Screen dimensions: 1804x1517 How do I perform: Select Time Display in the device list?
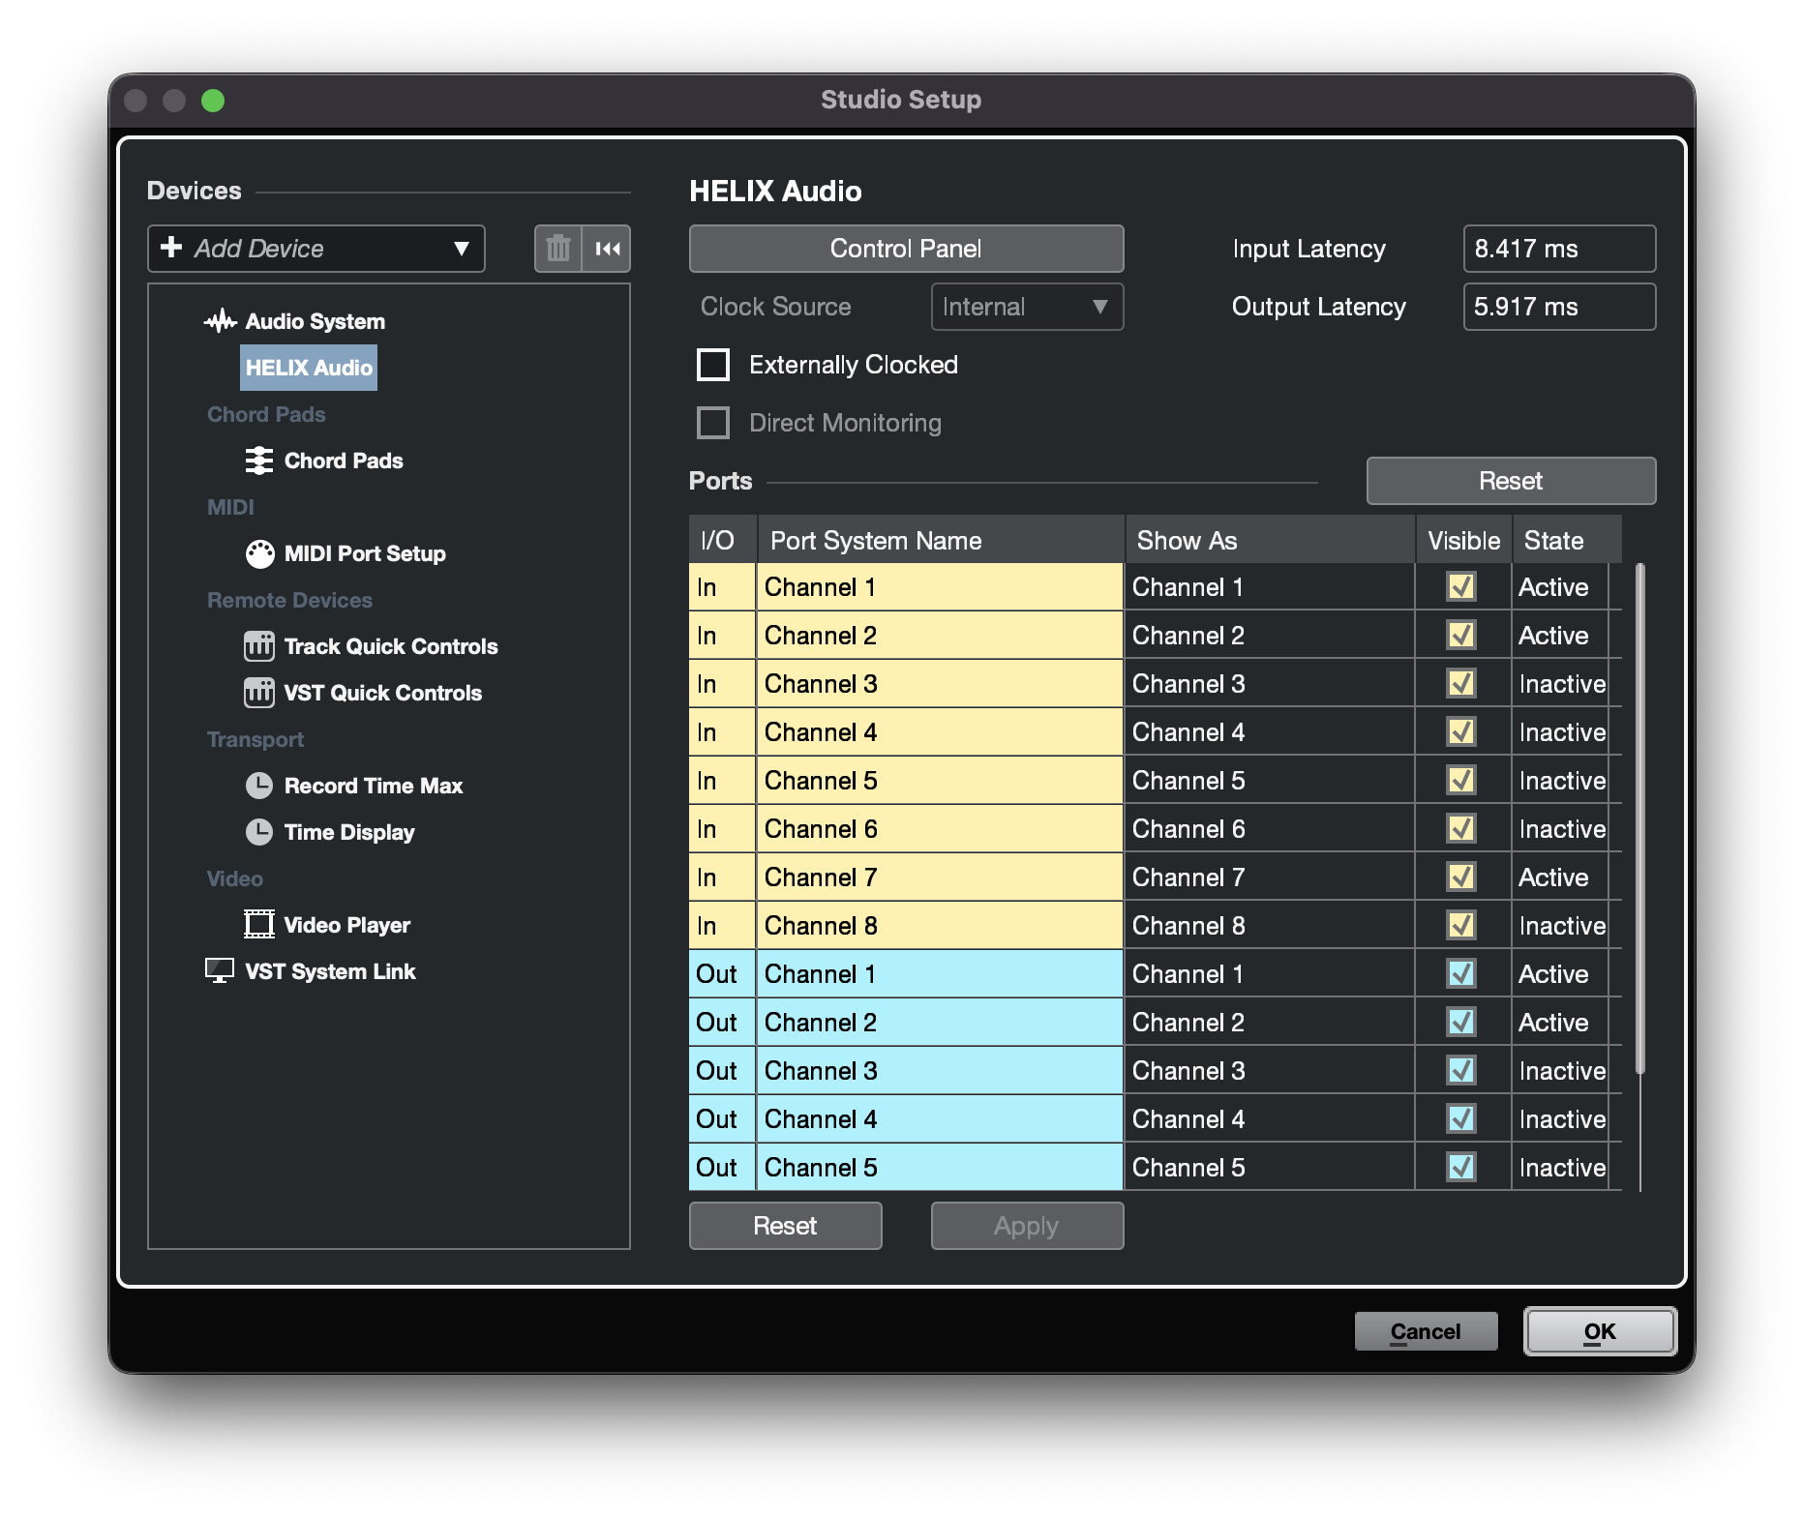[348, 832]
